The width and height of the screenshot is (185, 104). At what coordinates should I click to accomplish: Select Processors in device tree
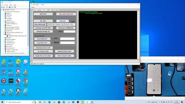point(9,46)
